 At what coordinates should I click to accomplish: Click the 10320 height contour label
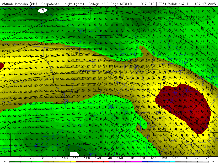click(x=115, y=11)
